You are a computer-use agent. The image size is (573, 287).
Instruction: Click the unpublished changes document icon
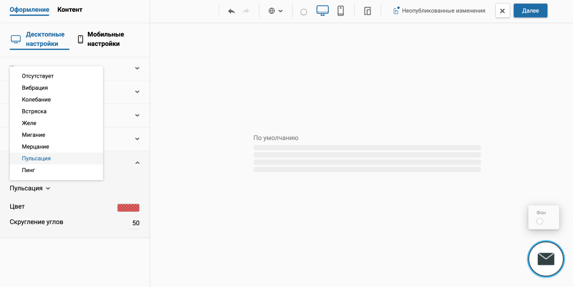[x=396, y=11]
